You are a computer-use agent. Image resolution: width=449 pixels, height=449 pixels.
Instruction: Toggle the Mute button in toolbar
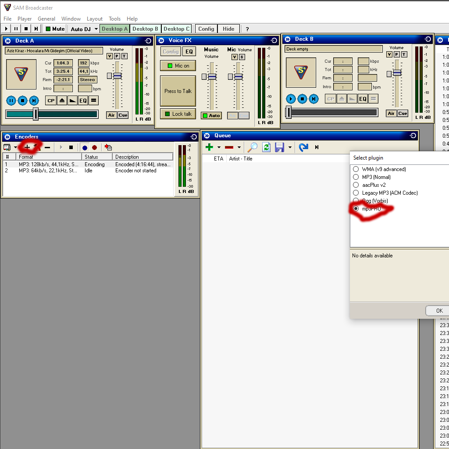[55, 29]
